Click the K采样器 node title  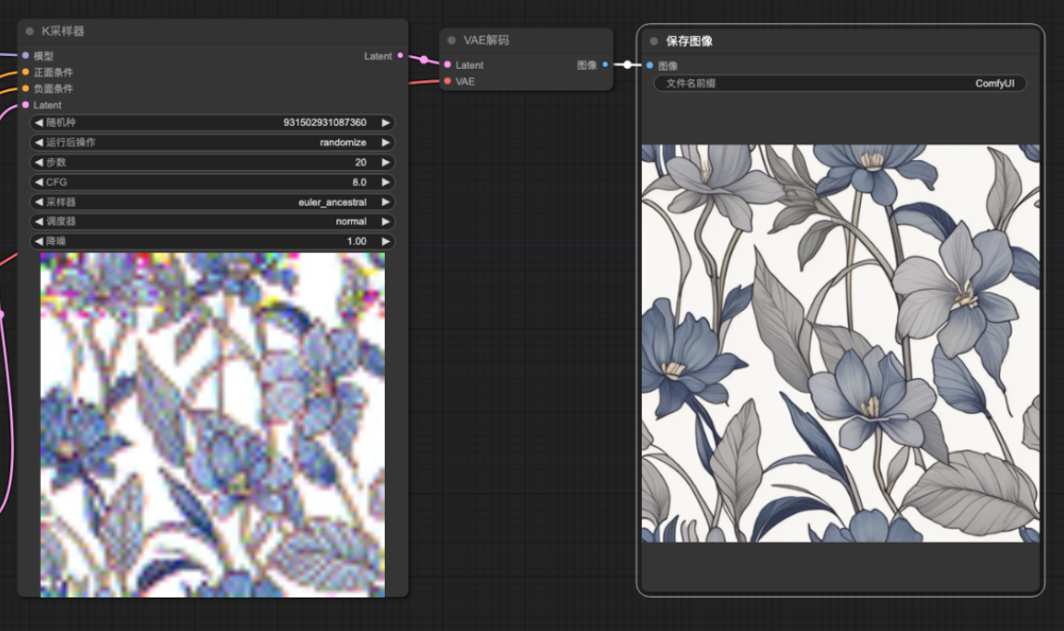tap(63, 31)
